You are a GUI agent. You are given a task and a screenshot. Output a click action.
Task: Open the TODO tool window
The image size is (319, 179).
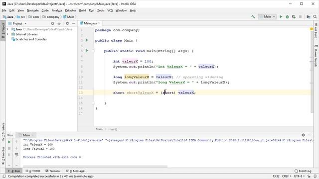point(33,171)
